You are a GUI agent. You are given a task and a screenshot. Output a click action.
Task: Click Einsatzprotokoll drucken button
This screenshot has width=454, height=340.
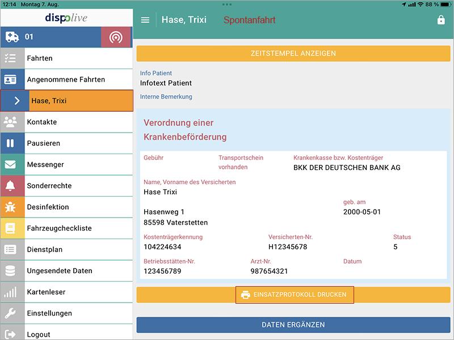(294, 295)
